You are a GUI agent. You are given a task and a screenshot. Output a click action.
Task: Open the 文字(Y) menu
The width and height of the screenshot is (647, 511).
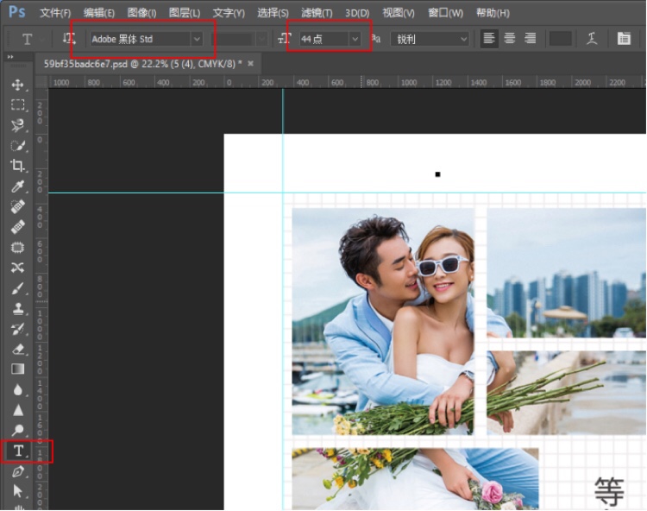coord(229,13)
